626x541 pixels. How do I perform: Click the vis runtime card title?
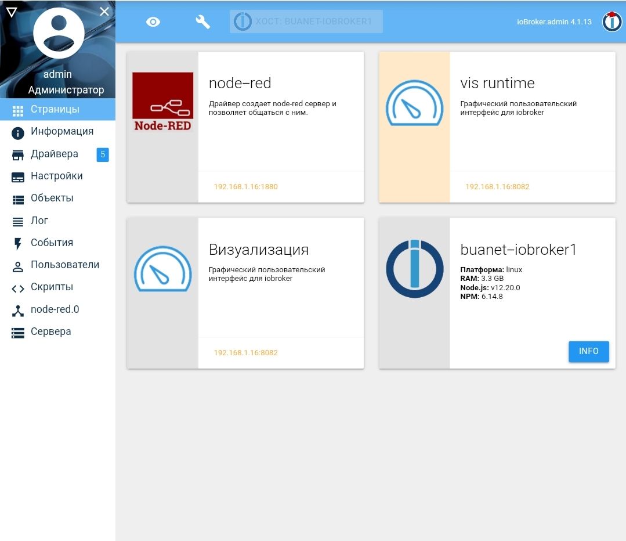pyautogui.click(x=497, y=83)
